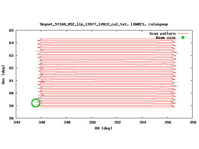Click the x-axis tick label 354

coord(143,122)
